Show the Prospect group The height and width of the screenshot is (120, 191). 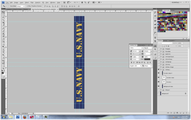(159, 49)
